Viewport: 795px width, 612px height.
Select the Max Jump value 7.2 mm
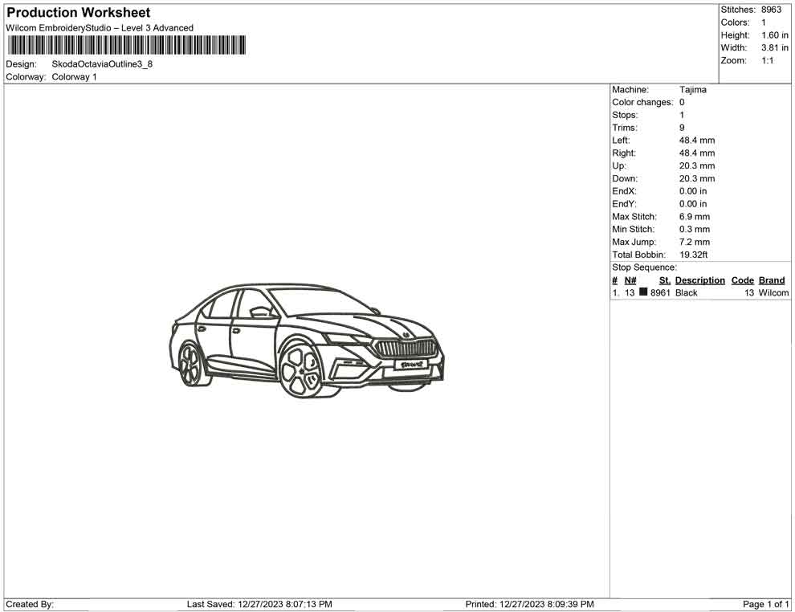695,242
